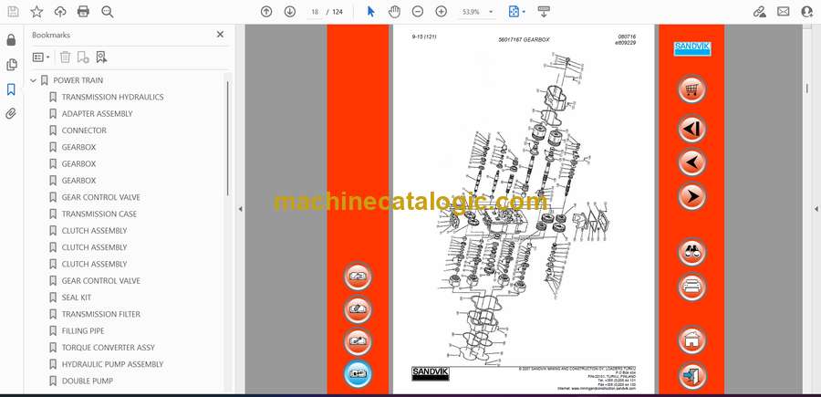Collapse the POWER TRAIN bookmark group

pos(33,80)
